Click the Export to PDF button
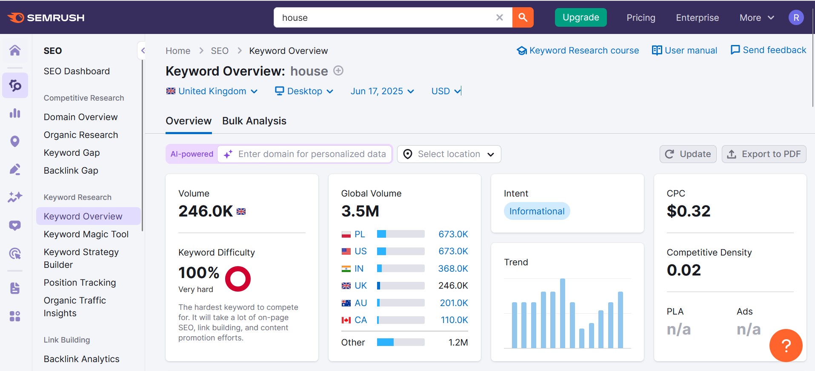The height and width of the screenshot is (371, 815). 764,154
